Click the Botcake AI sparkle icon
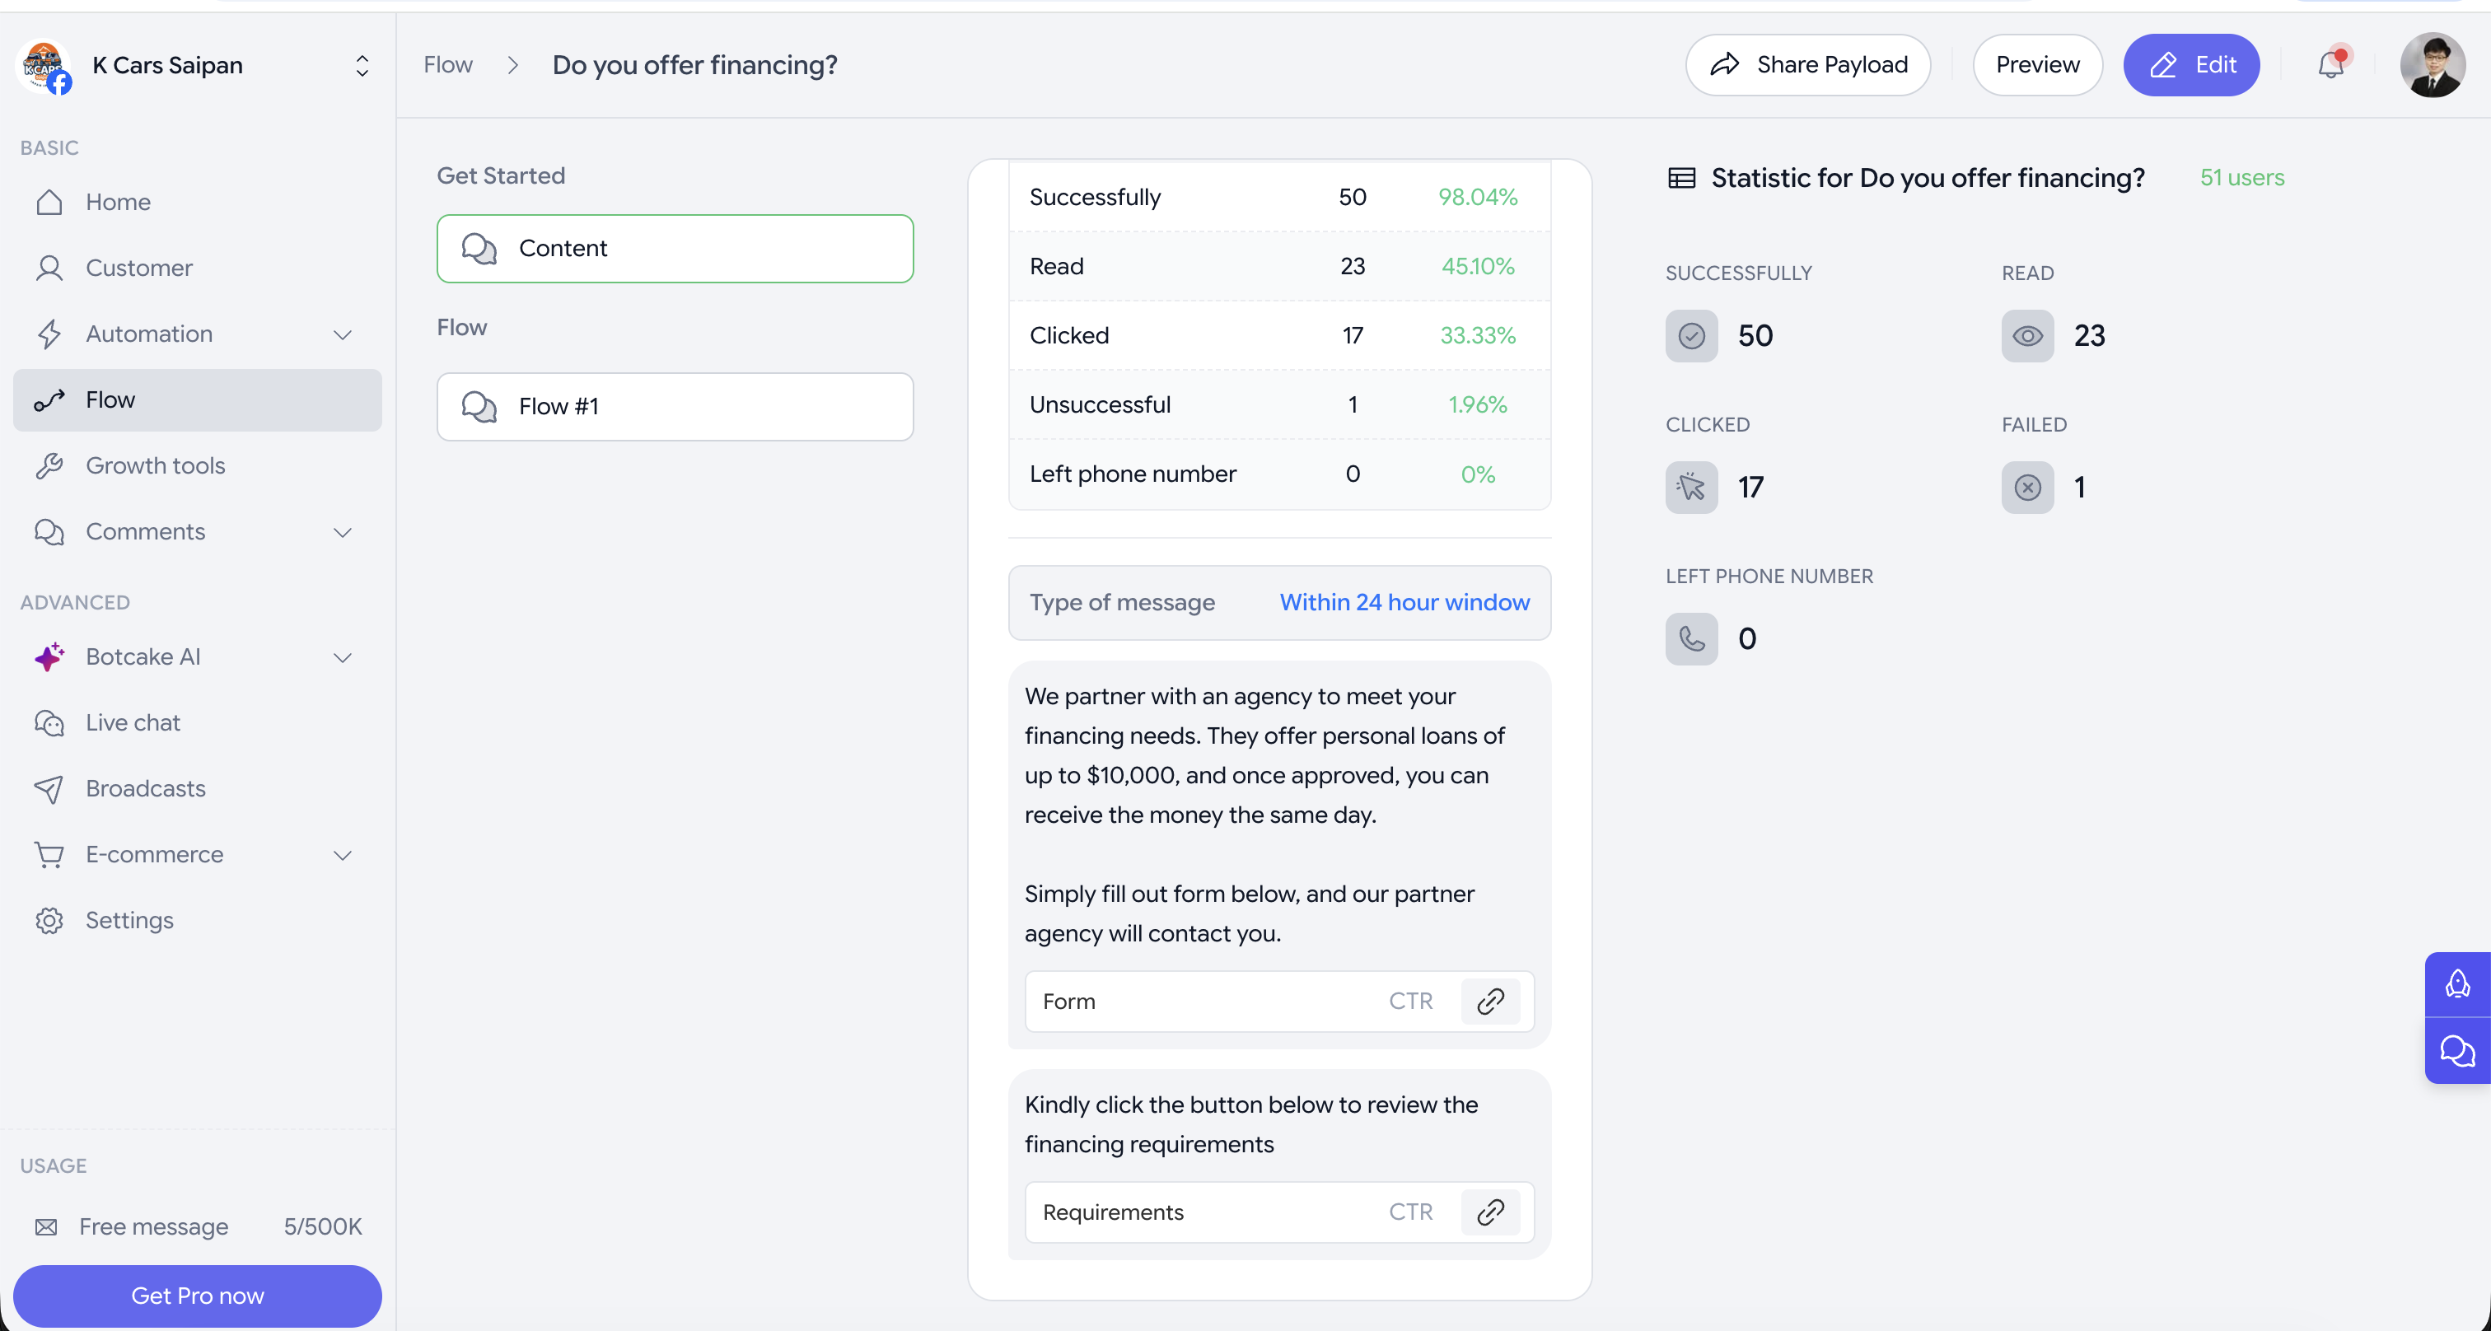The height and width of the screenshot is (1331, 2491). tap(49, 656)
